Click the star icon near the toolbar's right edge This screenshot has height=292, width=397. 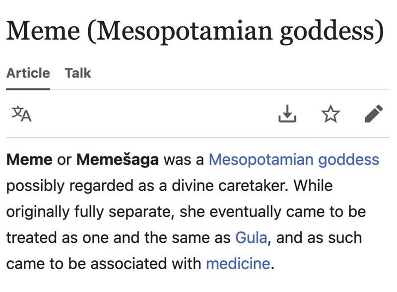(330, 114)
